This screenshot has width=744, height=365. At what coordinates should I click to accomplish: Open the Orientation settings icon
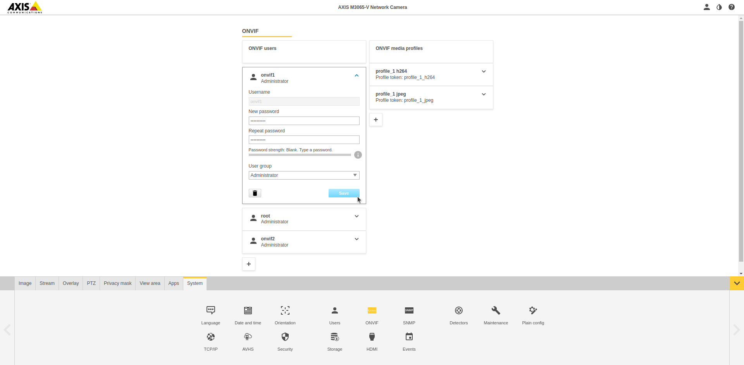[x=285, y=310]
